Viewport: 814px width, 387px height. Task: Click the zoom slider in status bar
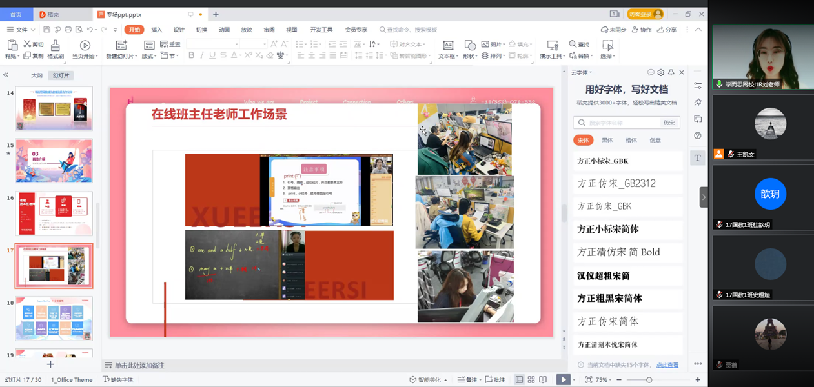pyautogui.click(x=649, y=380)
